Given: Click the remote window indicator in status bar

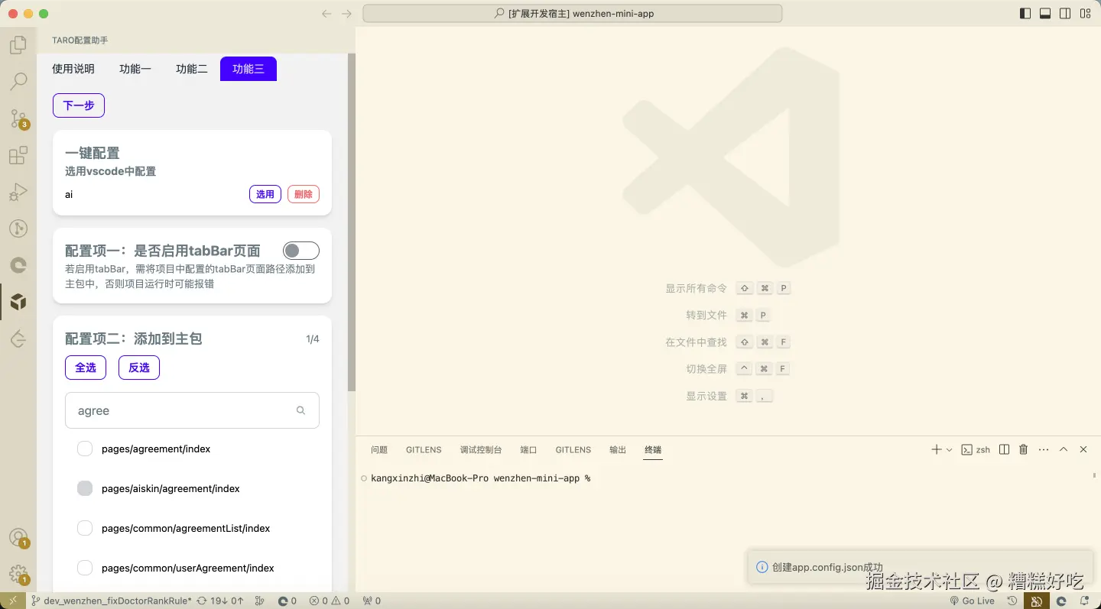Looking at the screenshot, I should (x=13, y=601).
